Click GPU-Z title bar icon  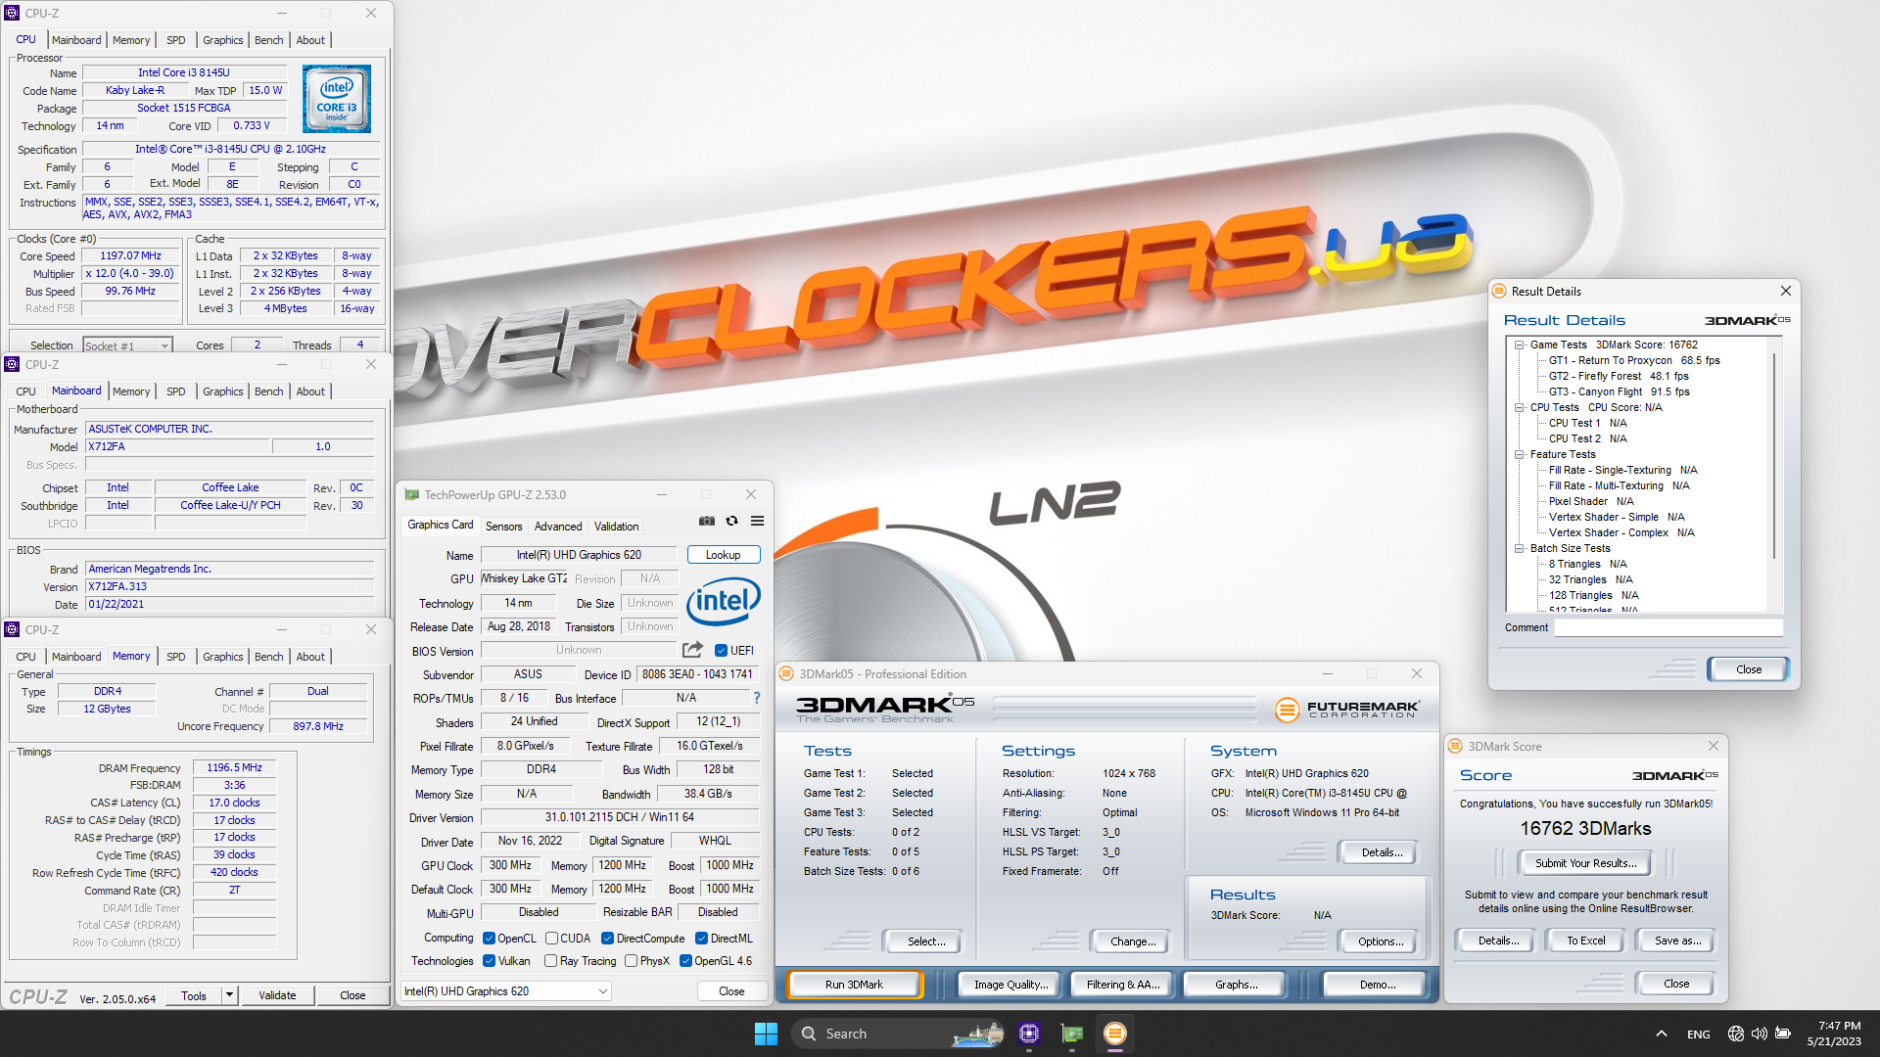pyautogui.click(x=412, y=494)
